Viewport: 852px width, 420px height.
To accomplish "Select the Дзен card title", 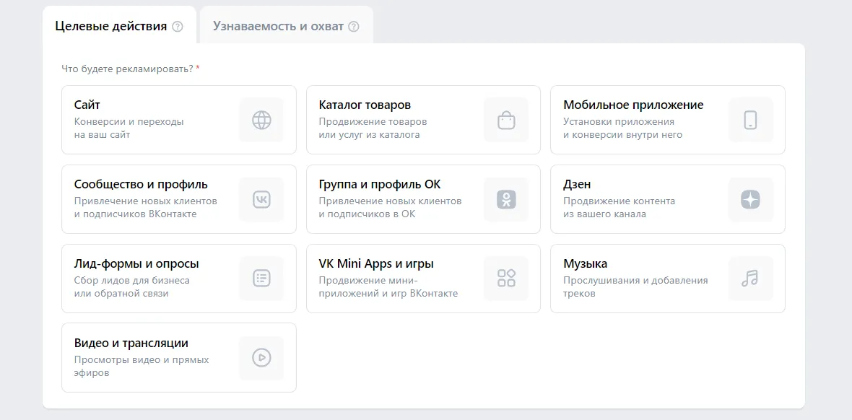I will click(x=576, y=184).
